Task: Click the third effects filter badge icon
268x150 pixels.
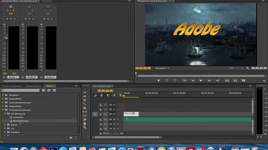Action: click(54, 90)
